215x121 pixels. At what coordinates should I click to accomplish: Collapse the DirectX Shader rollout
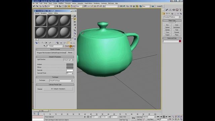[55, 49]
